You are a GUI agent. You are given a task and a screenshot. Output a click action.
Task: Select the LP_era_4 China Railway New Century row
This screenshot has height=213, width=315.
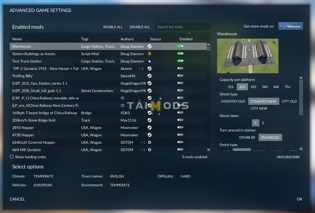[x=108, y=105]
